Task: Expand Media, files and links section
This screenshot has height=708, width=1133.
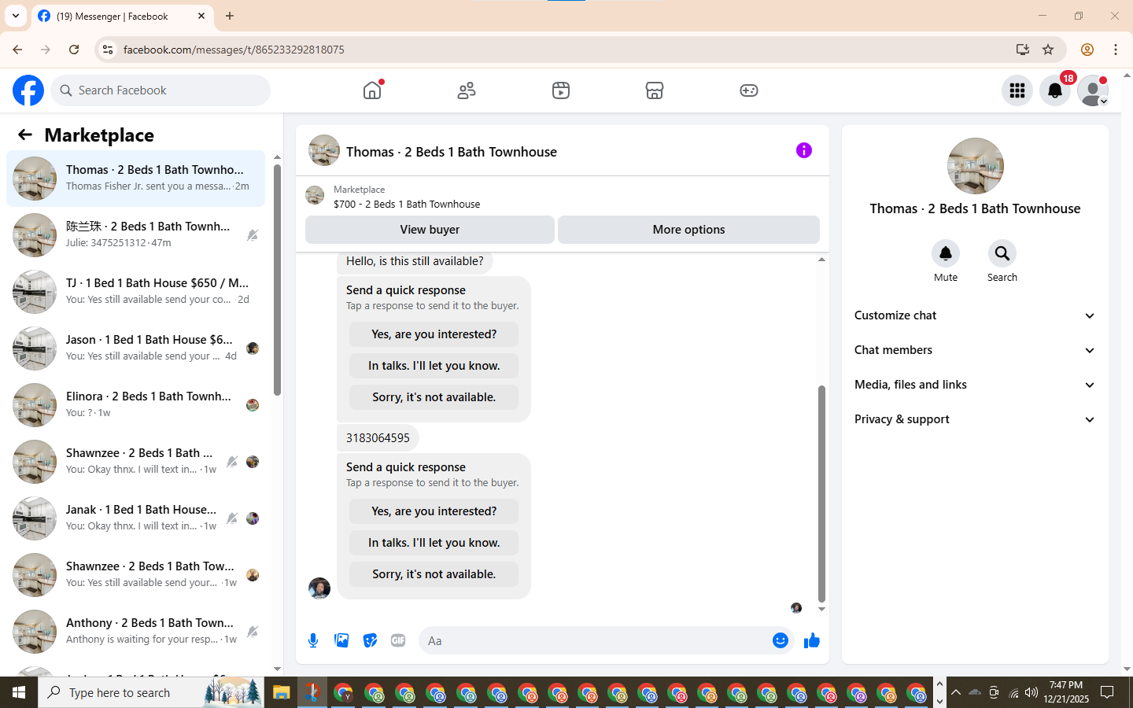Action: click(x=975, y=385)
